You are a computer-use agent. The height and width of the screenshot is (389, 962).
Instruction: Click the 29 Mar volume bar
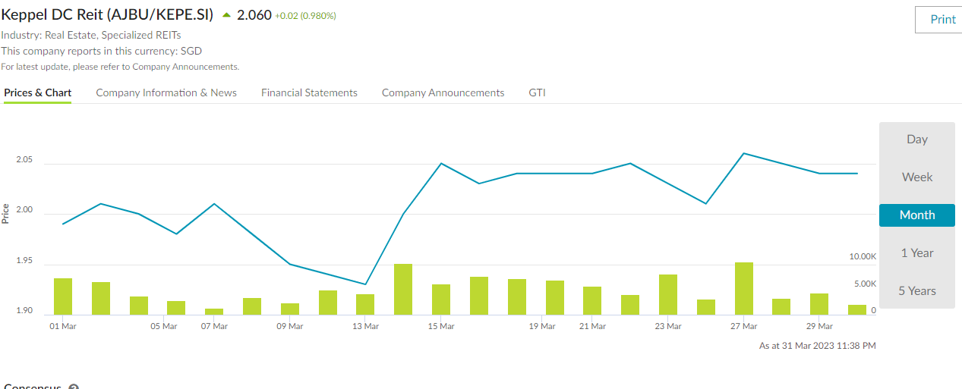[819, 304]
